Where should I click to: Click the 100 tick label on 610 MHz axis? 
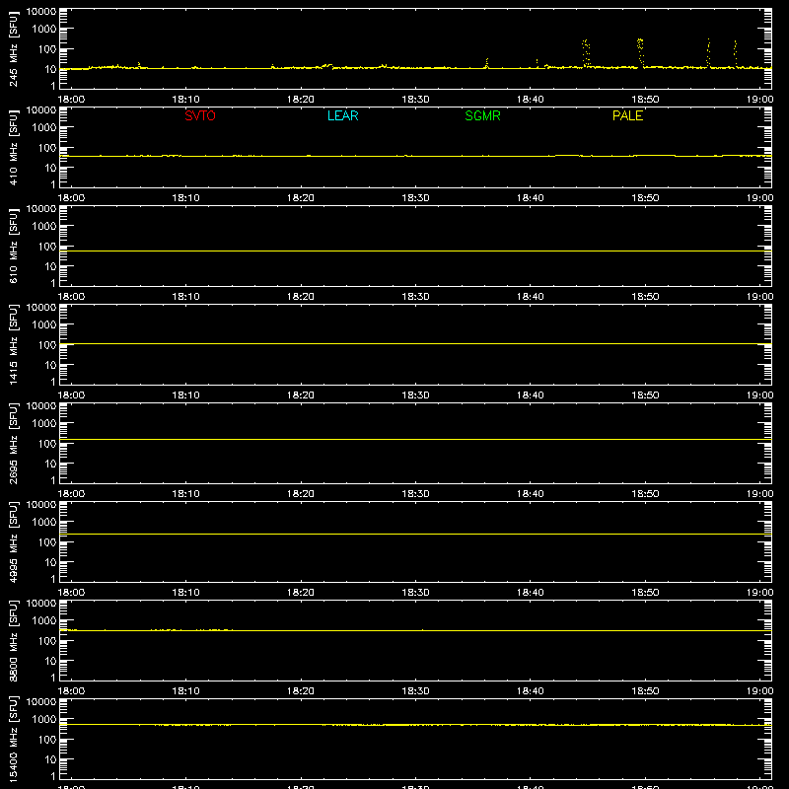[47, 246]
